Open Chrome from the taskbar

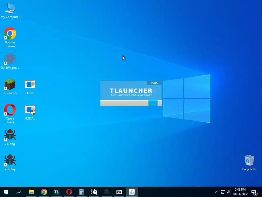click(x=44, y=192)
